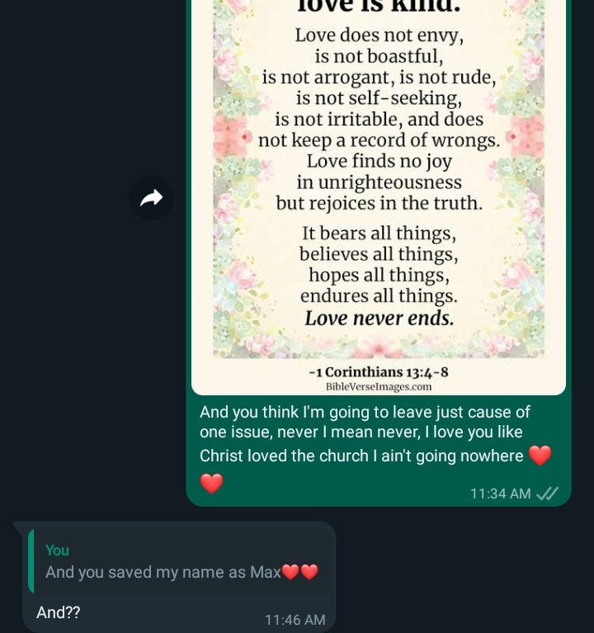Click the hearts in the quoted message
Screen dimensions: 594x633
(299, 572)
